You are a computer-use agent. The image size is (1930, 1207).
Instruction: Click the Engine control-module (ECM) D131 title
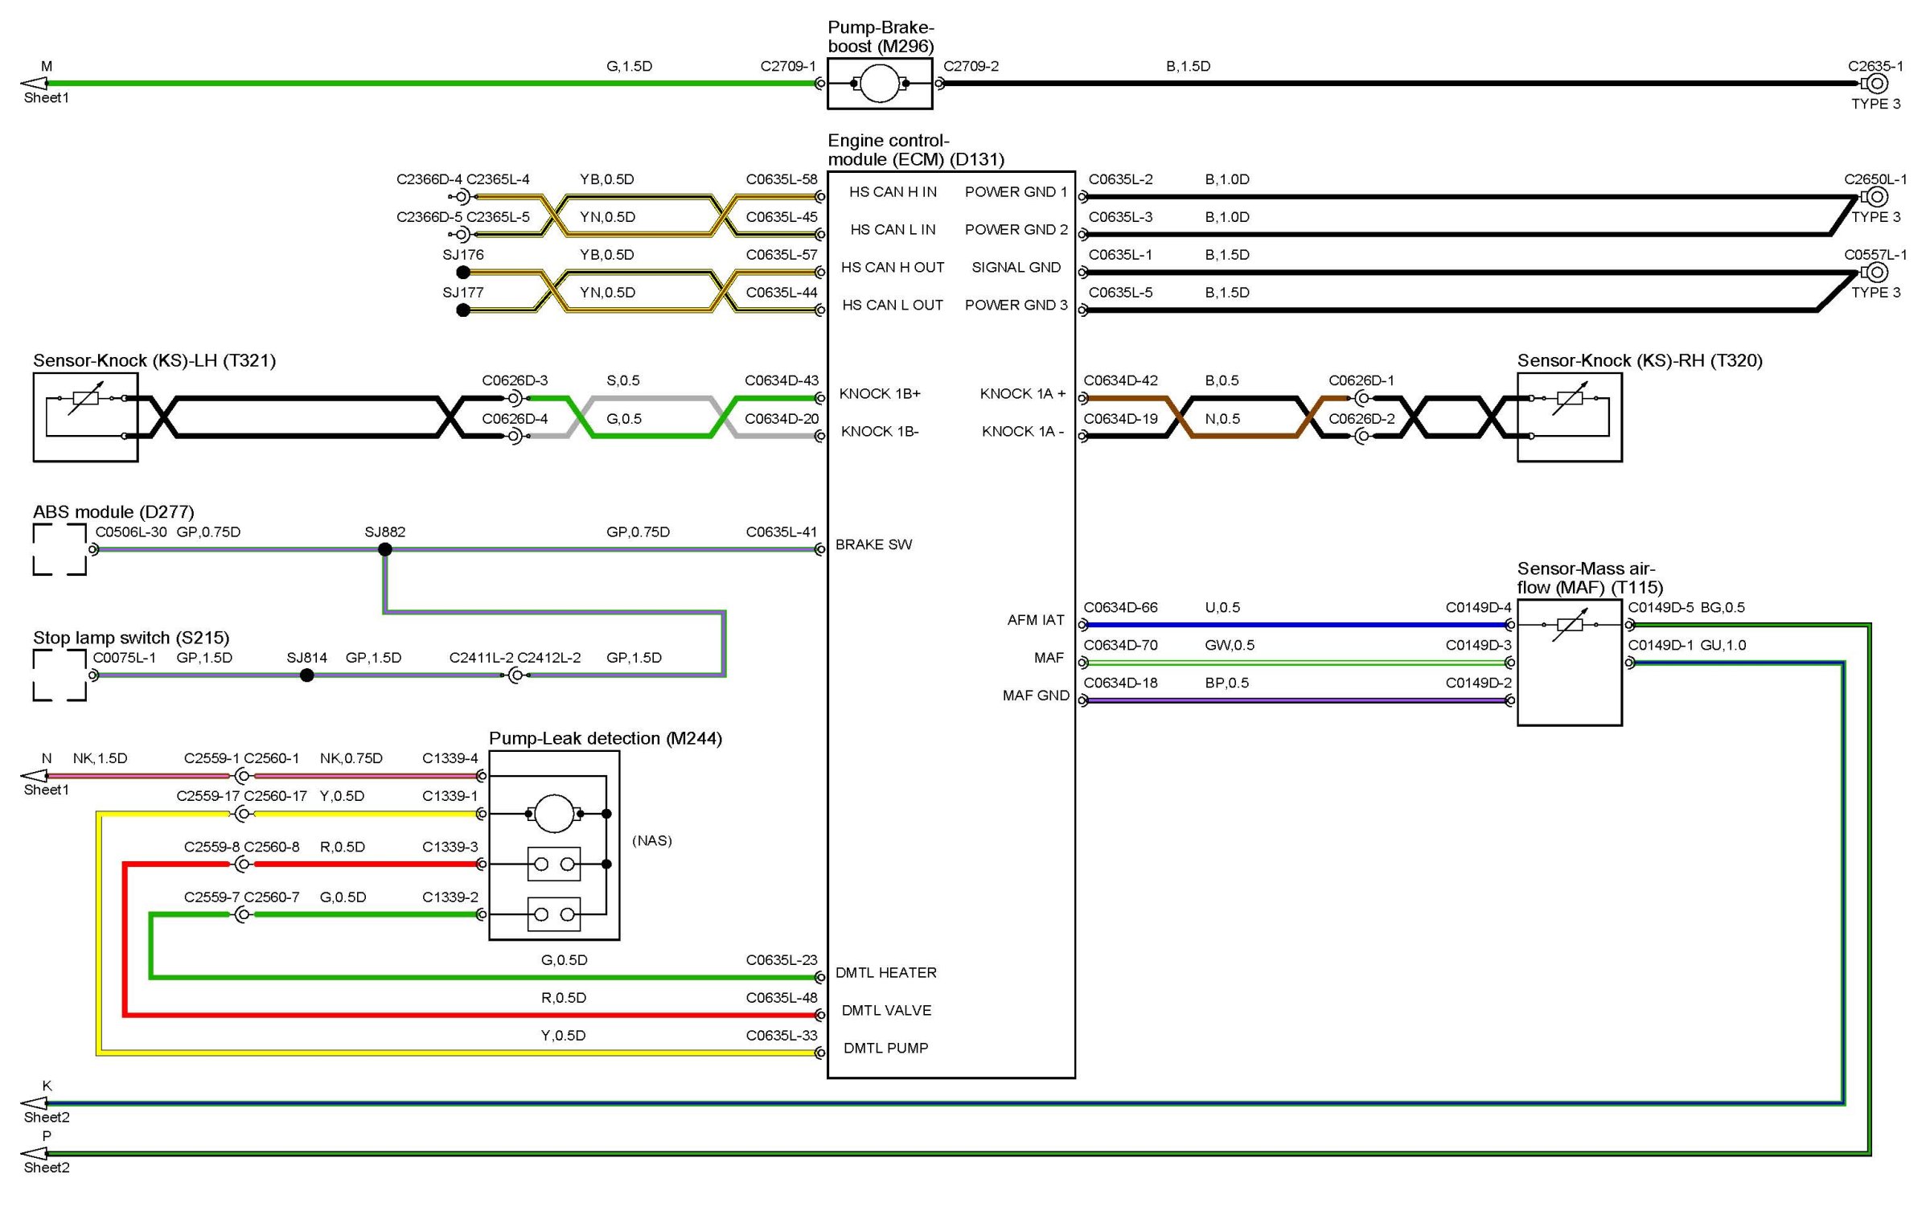(x=915, y=150)
